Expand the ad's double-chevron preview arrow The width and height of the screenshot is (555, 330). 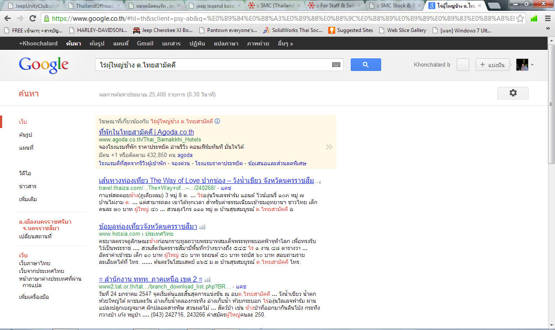pyautogui.click(x=329, y=147)
